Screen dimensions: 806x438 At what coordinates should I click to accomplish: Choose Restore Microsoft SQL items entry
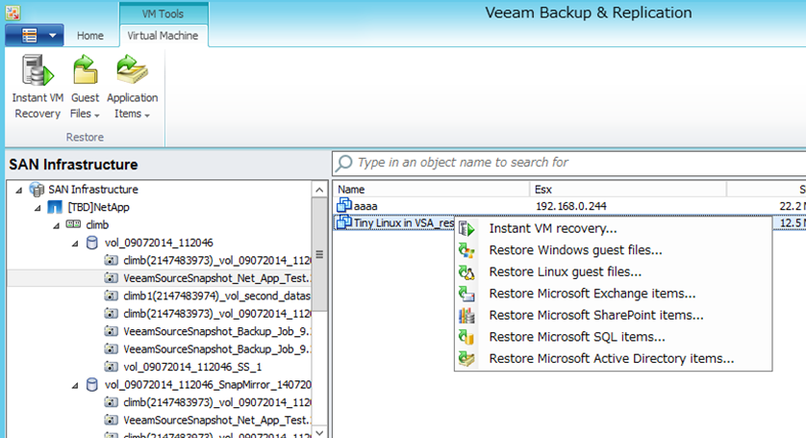click(x=614, y=337)
